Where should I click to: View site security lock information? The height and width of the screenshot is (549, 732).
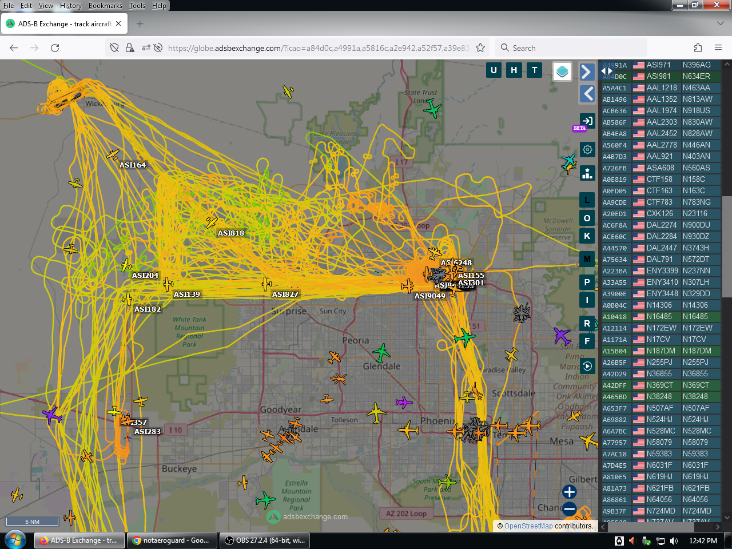coord(130,48)
